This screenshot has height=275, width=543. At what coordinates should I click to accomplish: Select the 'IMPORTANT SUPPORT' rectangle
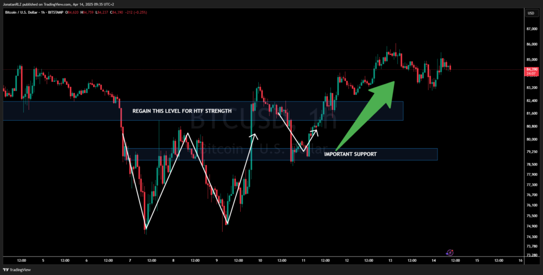[351, 154]
